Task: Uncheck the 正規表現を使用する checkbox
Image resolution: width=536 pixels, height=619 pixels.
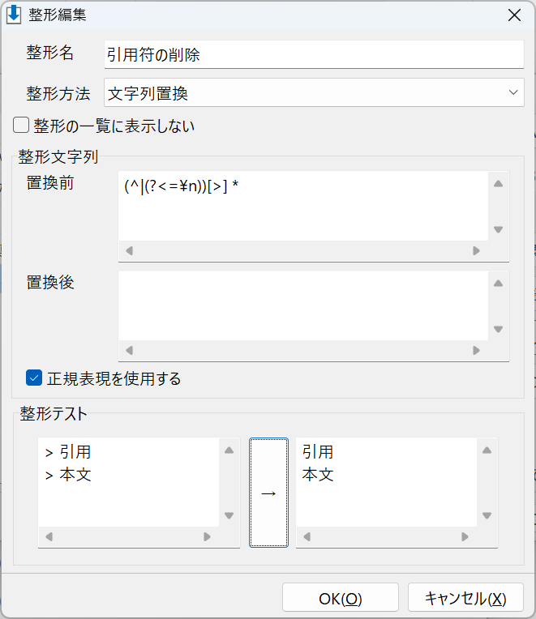Action: [34, 378]
